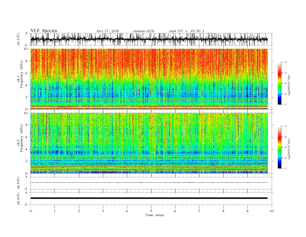Click the "5" tick on Time axis
The height and width of the screenshot is (237, 306).
coord(151,211)
